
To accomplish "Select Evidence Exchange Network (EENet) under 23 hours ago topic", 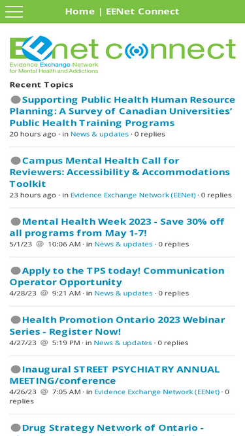I will [x=133, y=195].
